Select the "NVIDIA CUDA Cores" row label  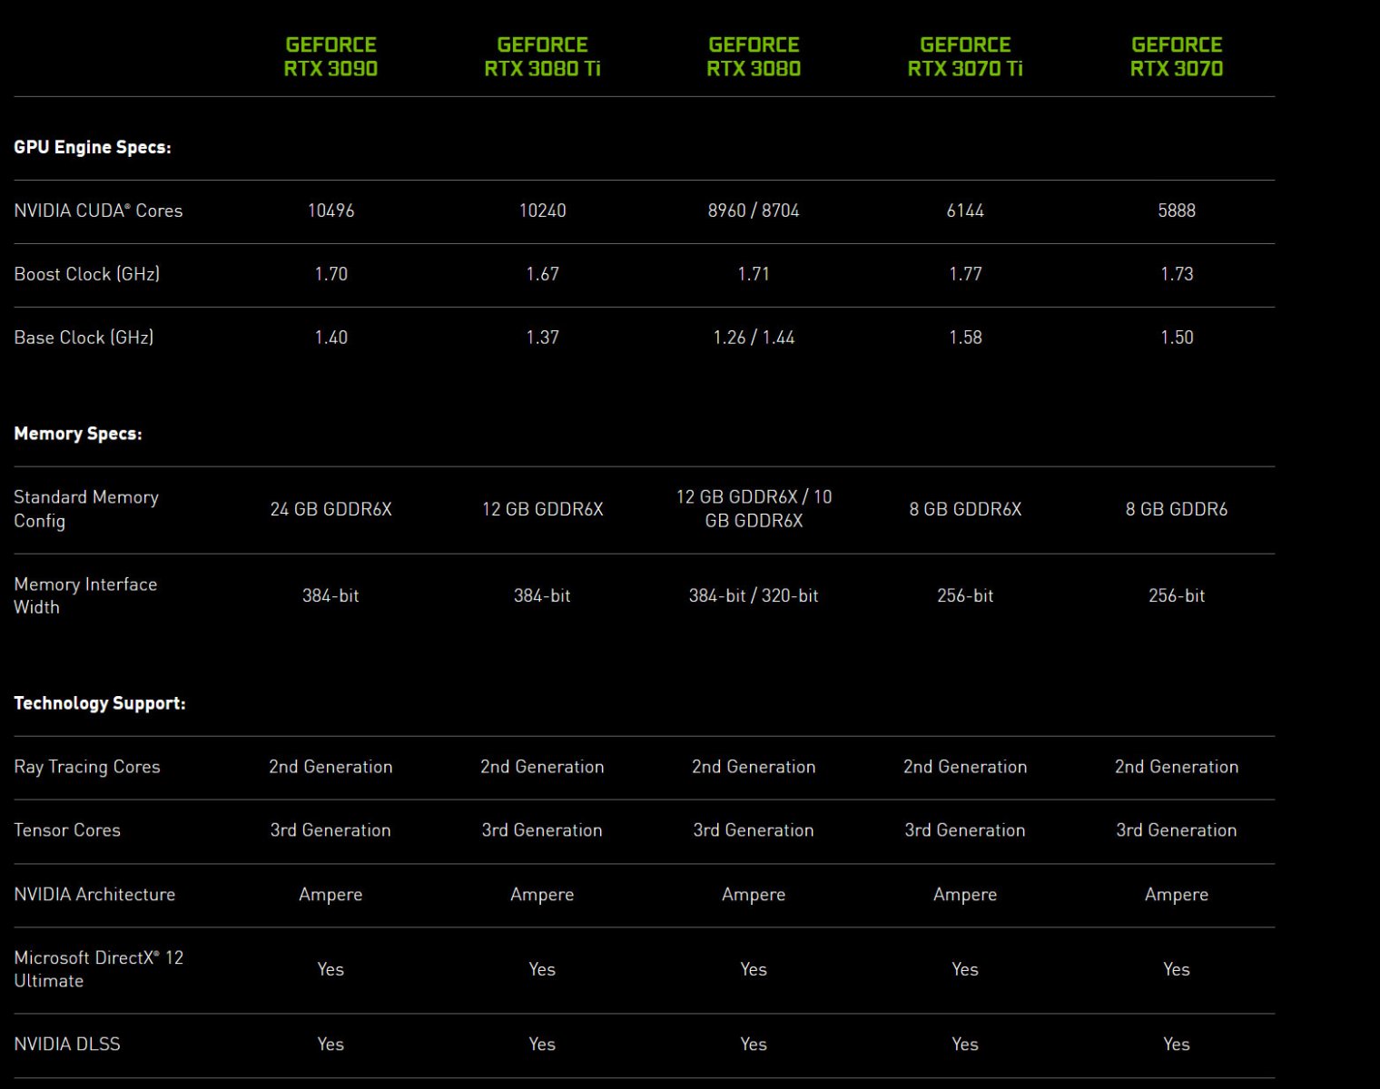tap(98, 211)
